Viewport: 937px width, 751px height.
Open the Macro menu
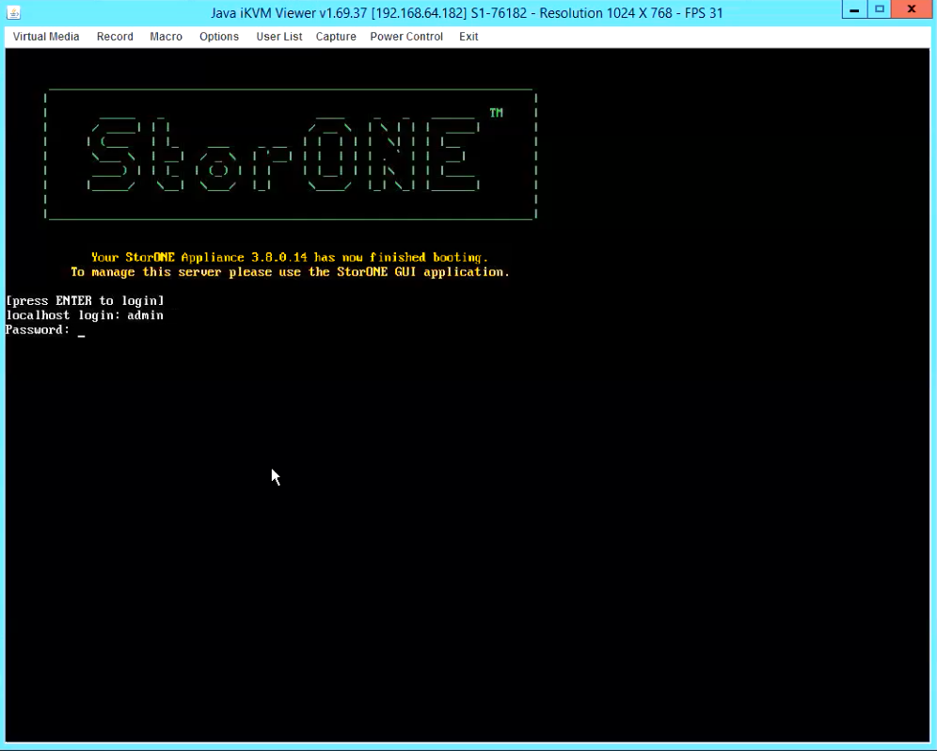(x=167, y=37)
